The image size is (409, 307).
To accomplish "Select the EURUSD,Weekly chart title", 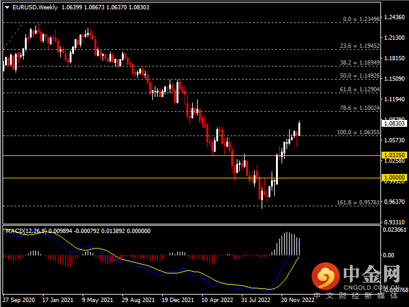I will click(35, 7).
